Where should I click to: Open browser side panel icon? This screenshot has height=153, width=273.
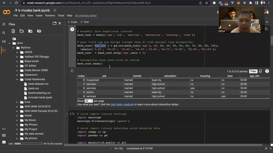(x=257, y=3)
